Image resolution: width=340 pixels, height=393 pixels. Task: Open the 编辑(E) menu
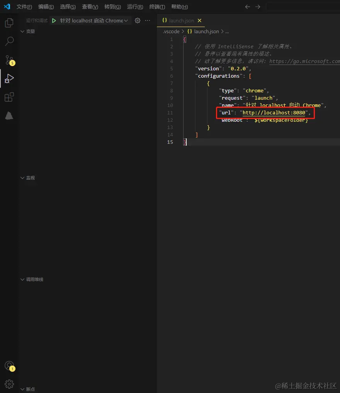[46, 7]
